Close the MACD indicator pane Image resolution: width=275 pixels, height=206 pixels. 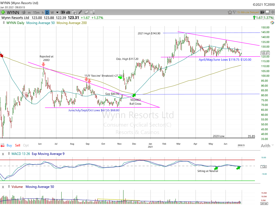click(x=3, y=154)
